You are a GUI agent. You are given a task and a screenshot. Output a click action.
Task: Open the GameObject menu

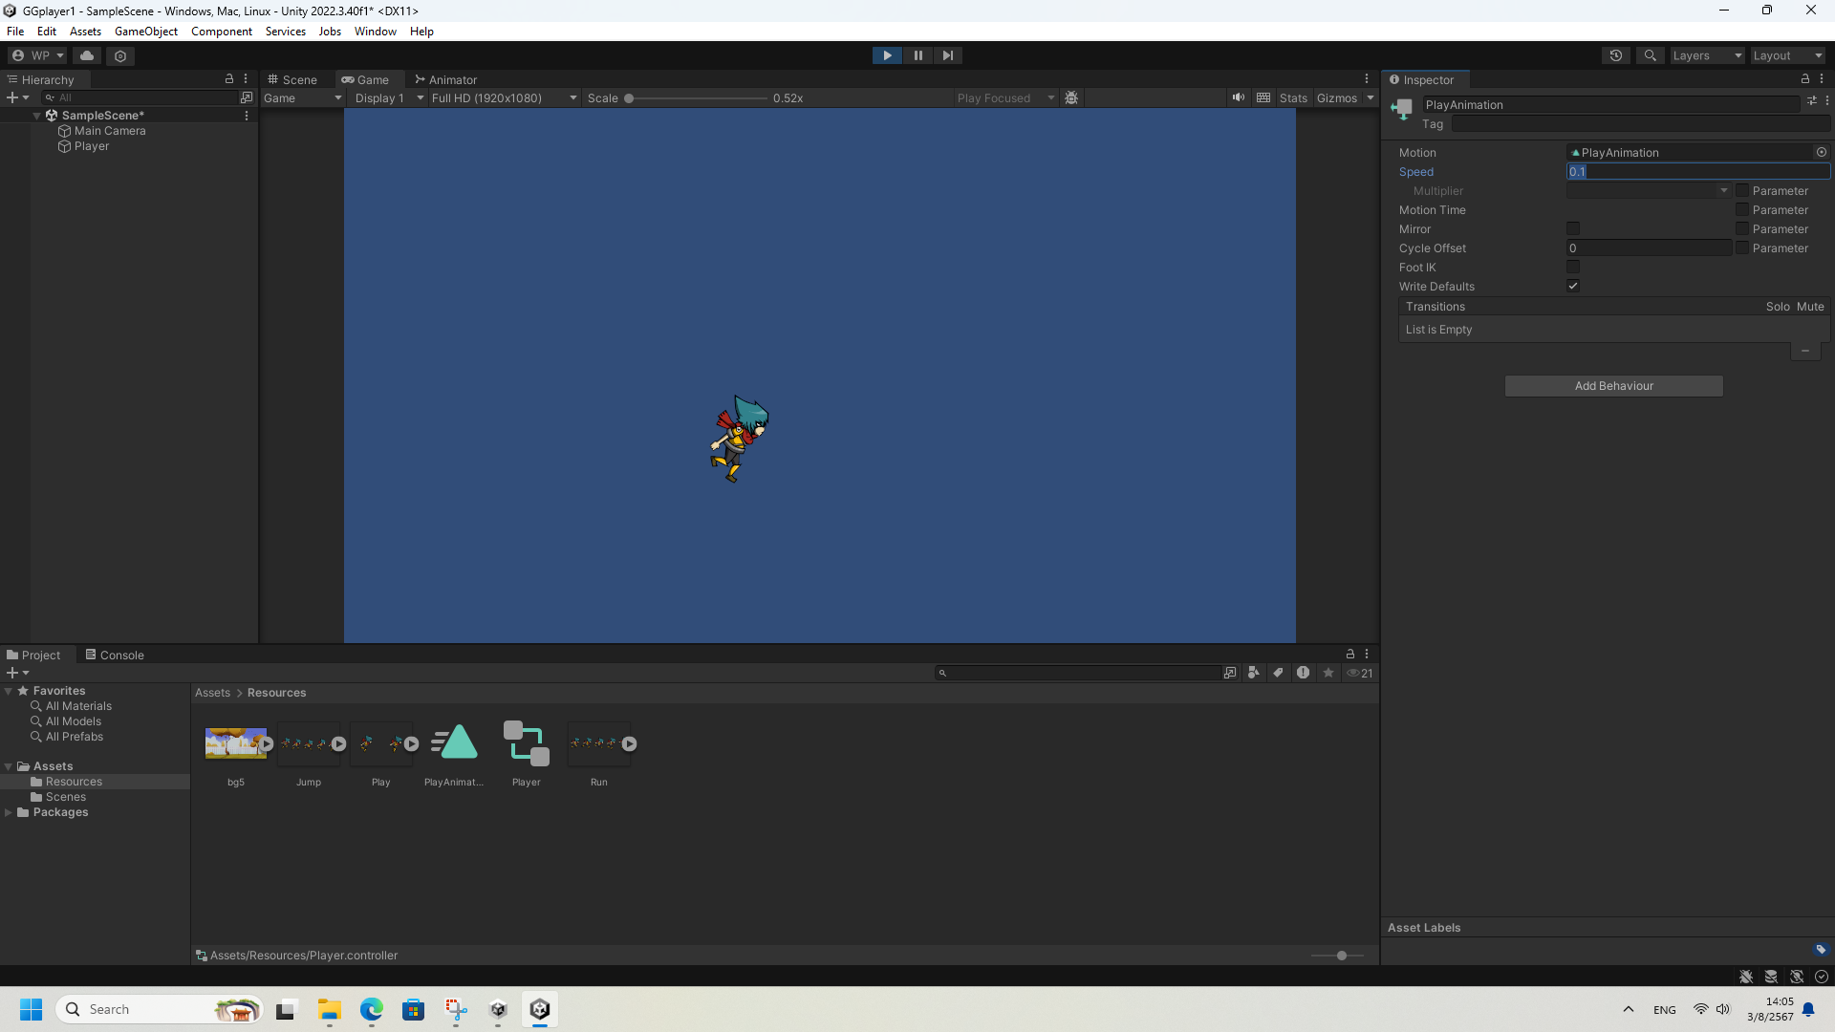click(145, 32)
